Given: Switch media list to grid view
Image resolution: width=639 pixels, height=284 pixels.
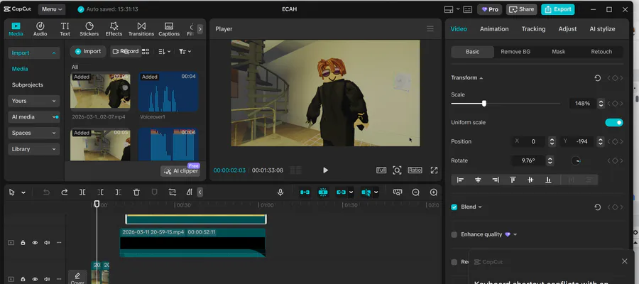Looking at the screenshot, I should (146, 51).
